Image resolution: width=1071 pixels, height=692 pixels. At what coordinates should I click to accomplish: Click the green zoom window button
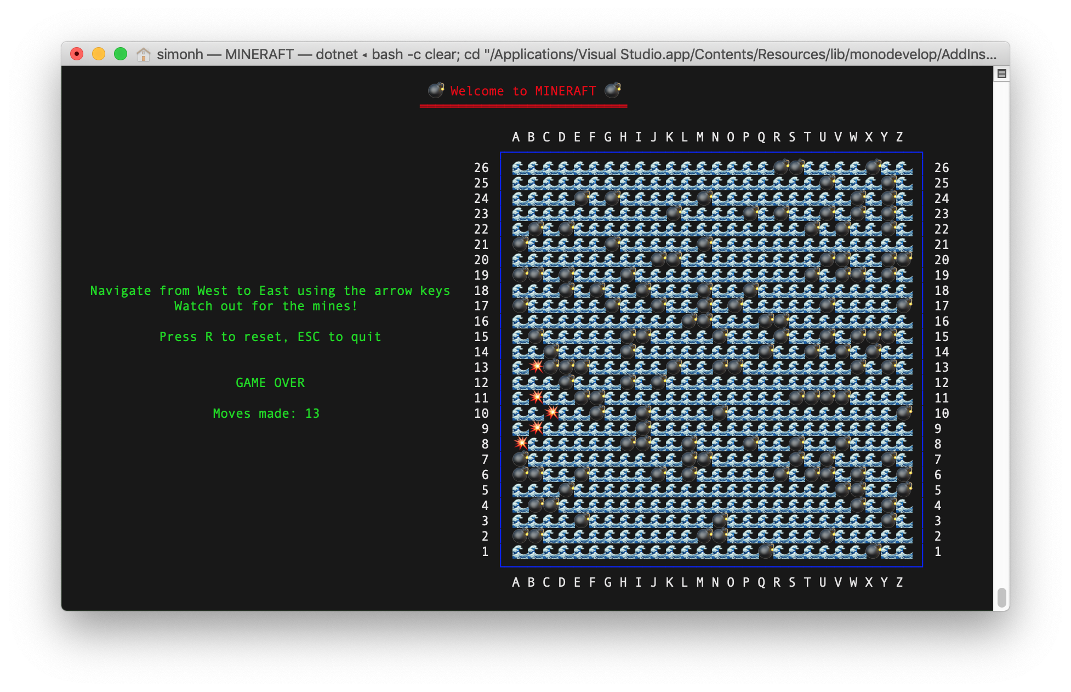click(121, 54)
